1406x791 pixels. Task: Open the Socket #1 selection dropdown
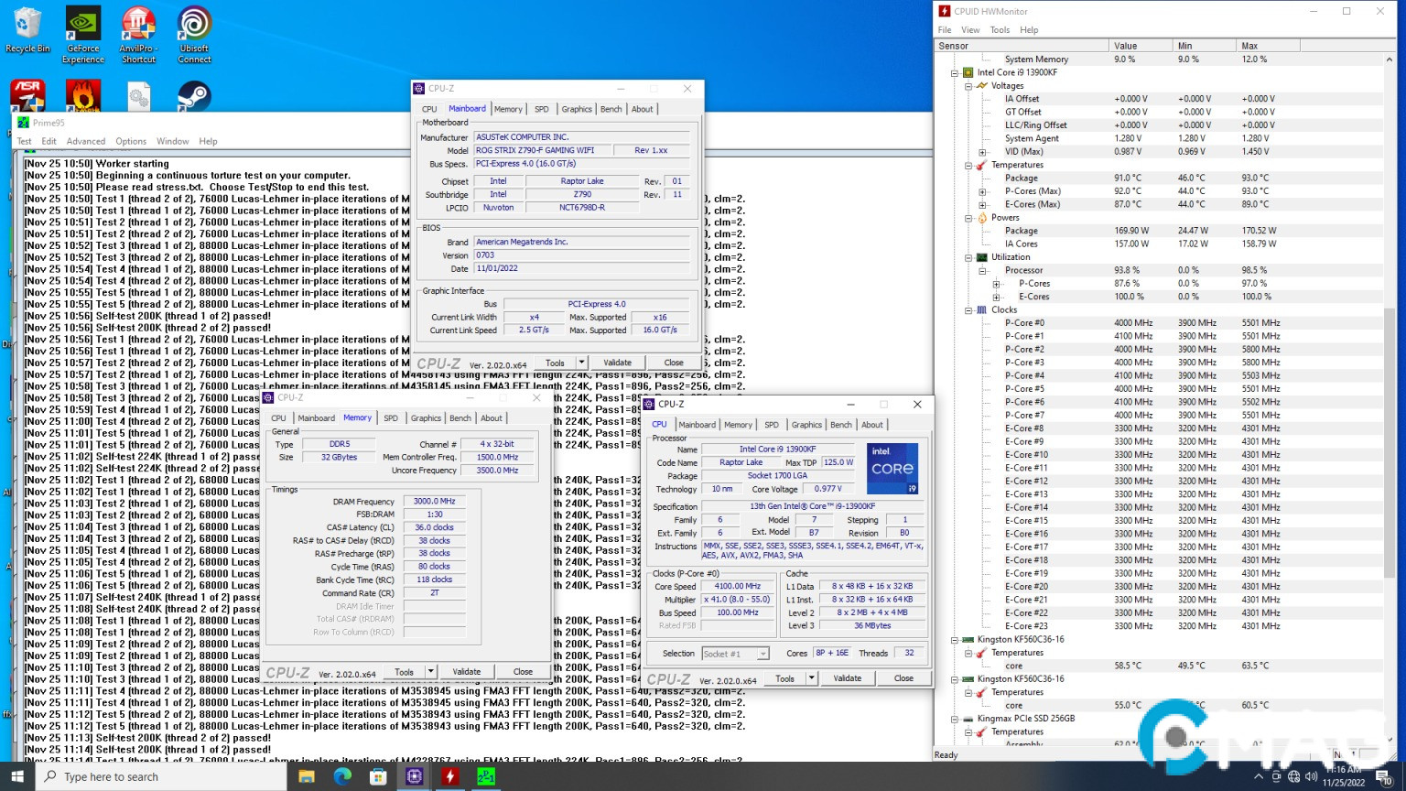(x=762, y=654)
